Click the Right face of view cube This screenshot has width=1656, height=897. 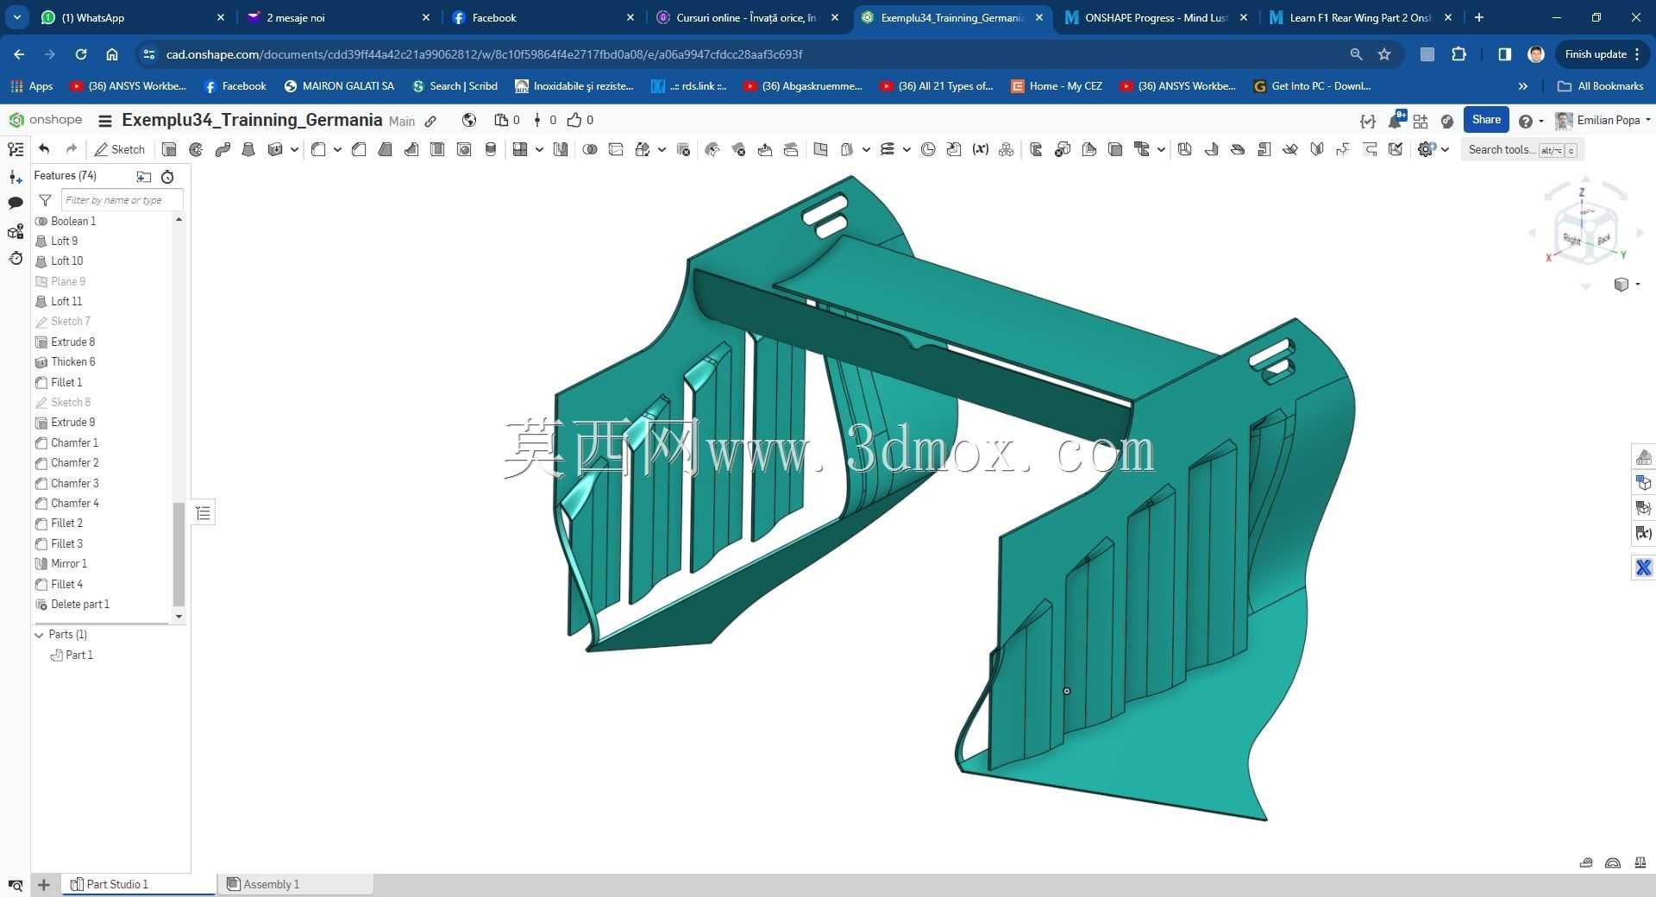pos(1572,239)
